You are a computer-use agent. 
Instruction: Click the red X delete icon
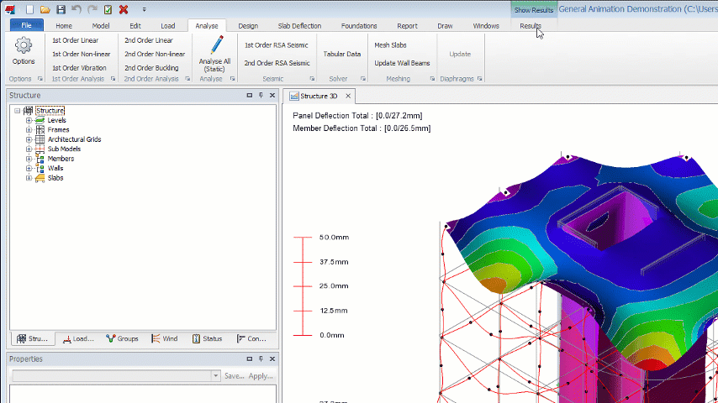tap(124, 9)
